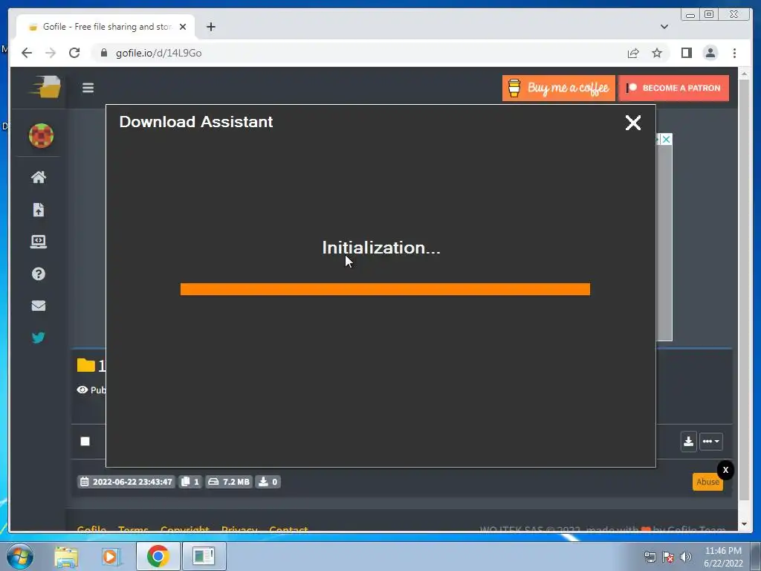View site info via padlock icon
This screenshot has width=761, height=571.
click(103, 53)
